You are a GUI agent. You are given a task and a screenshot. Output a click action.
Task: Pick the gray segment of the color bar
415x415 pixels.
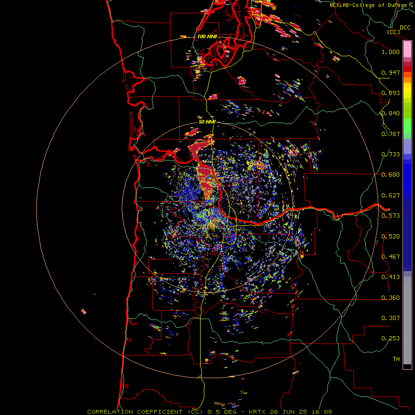point(407,320)
